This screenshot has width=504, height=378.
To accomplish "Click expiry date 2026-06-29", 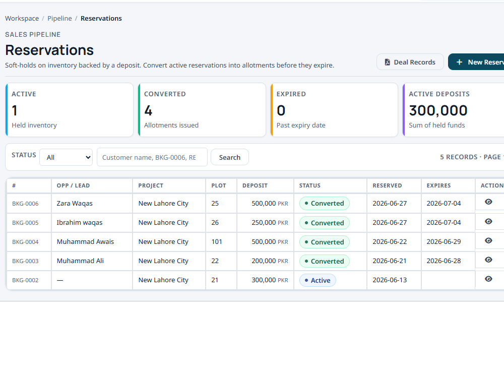I will tap(444, 242).
